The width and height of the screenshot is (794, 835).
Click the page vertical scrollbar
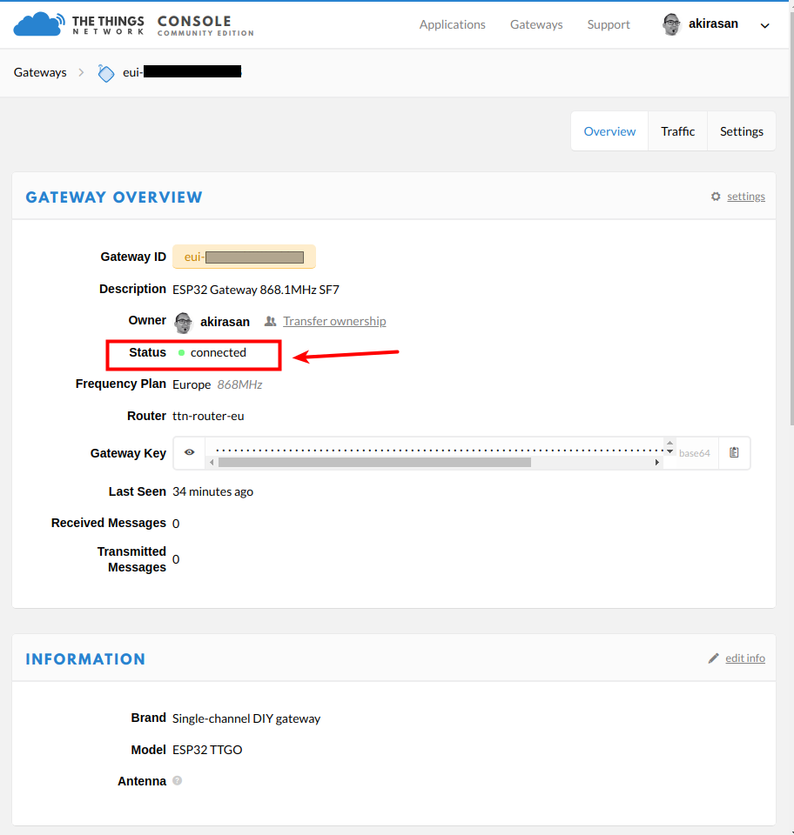coord(791,218)
